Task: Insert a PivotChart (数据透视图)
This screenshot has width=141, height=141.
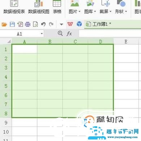Action: [x=39, y=7]
